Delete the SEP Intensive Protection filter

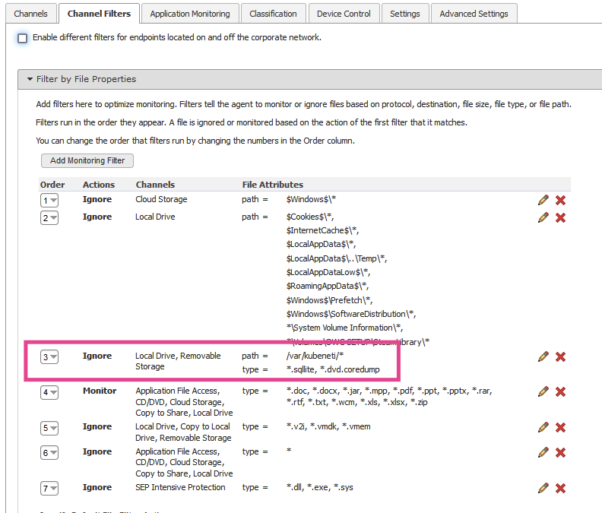560,488
